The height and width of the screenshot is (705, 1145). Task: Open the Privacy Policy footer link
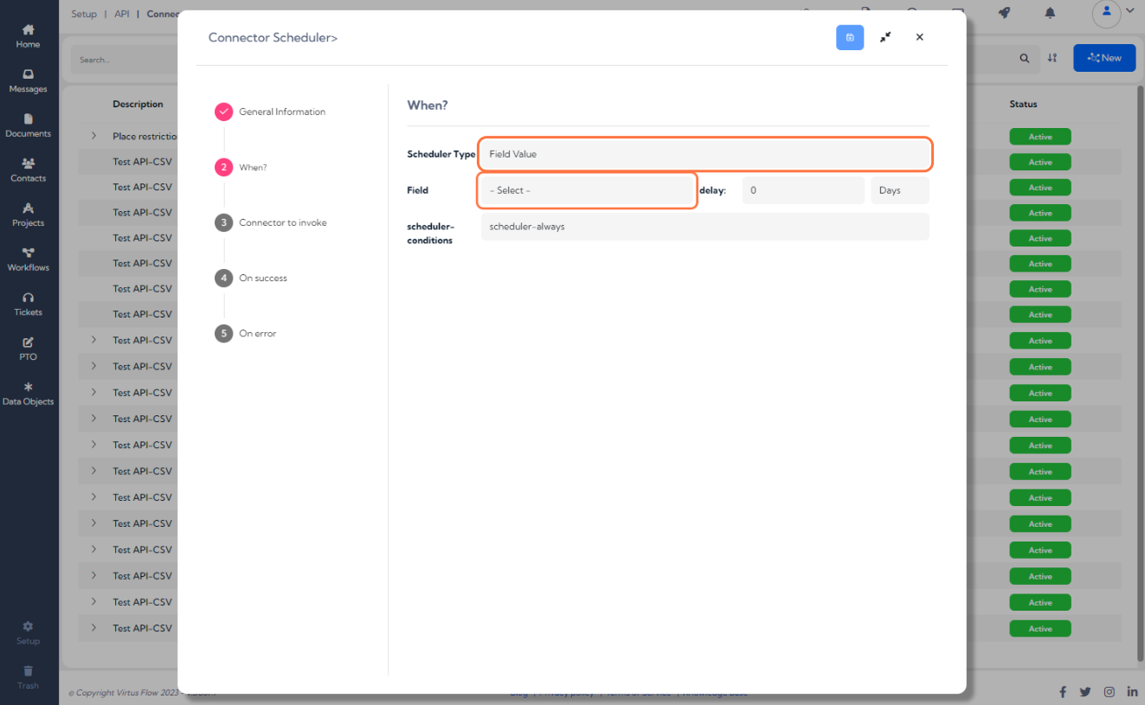coord(563,692)
